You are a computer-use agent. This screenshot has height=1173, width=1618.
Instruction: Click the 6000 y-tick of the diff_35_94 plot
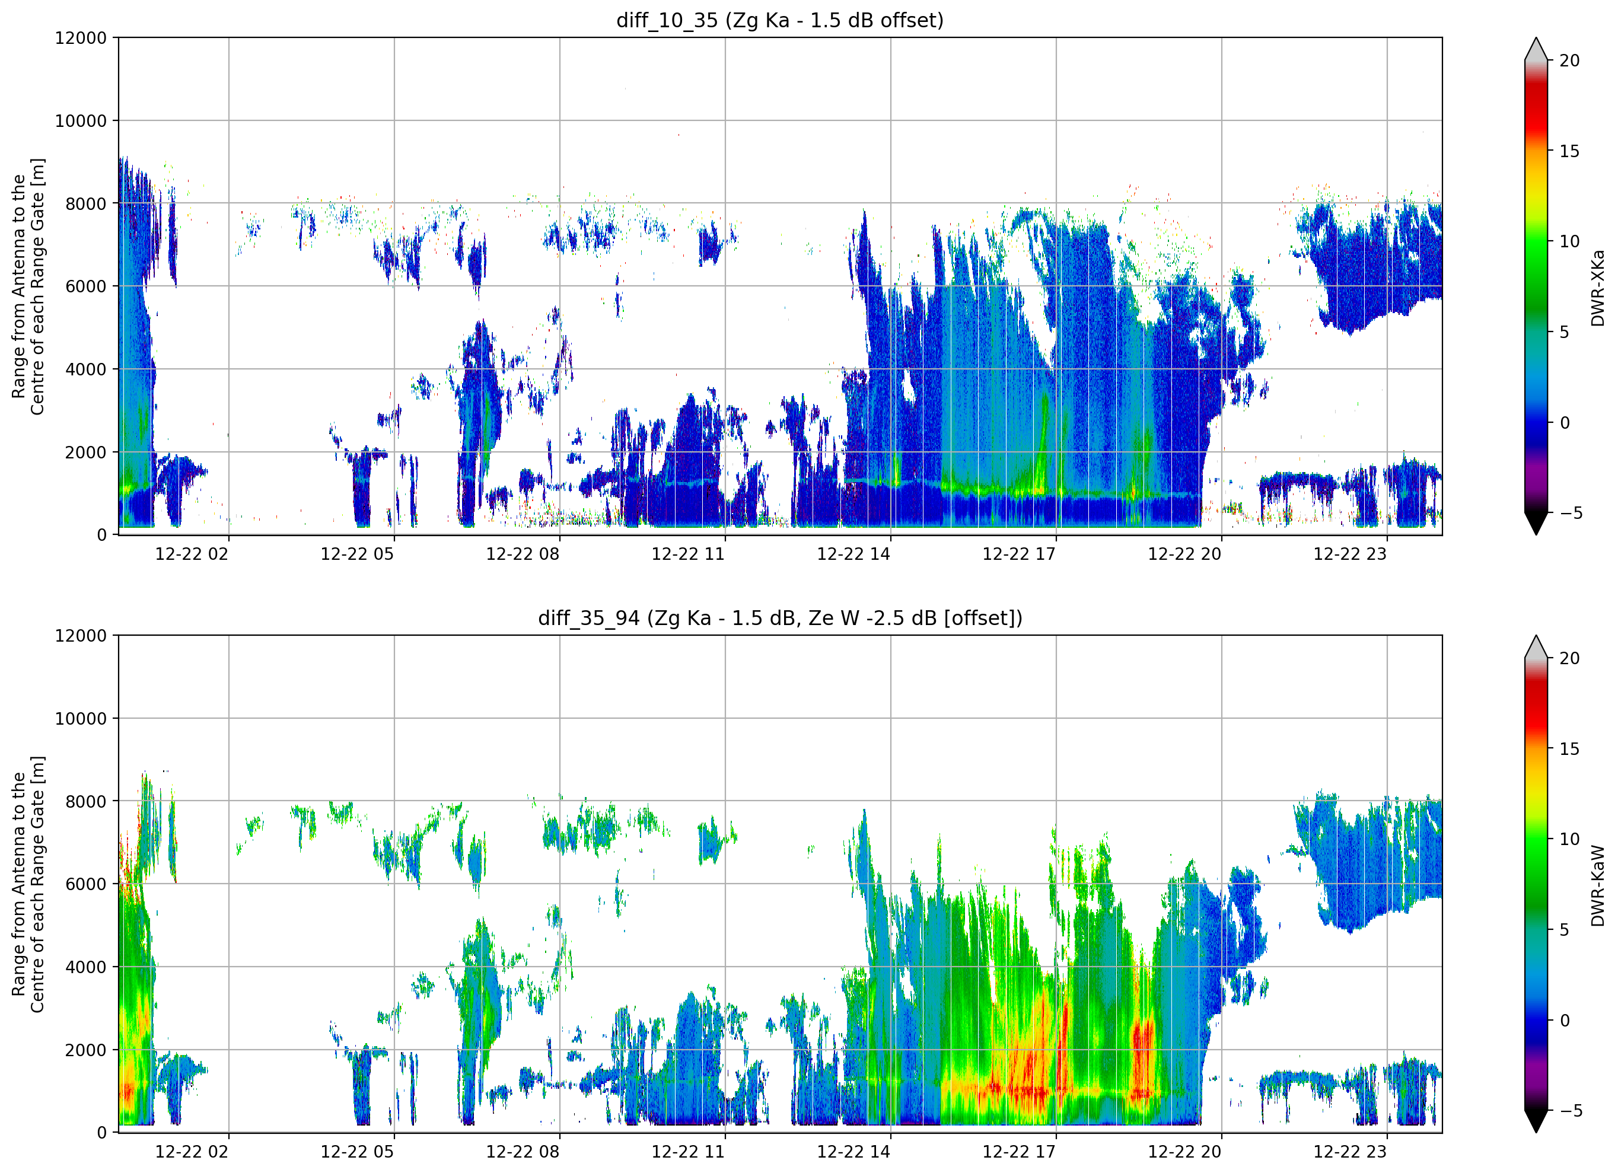[x=85, y=885]
